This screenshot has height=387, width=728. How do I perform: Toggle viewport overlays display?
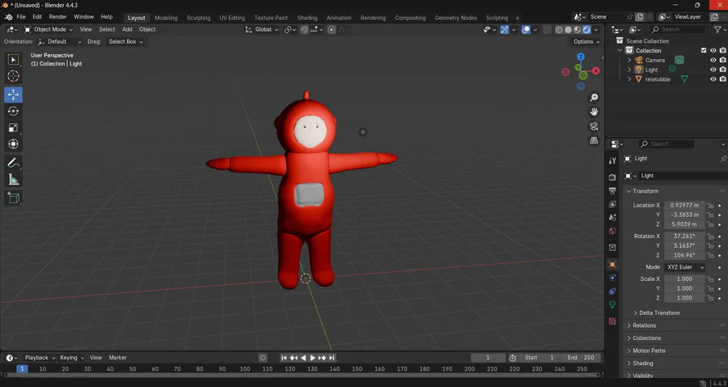coord(526,29)
